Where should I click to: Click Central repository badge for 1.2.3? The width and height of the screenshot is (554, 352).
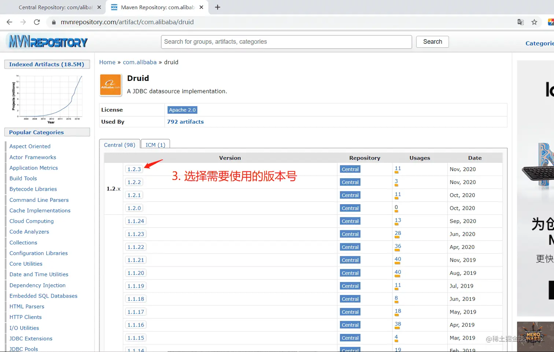point(350,169)
